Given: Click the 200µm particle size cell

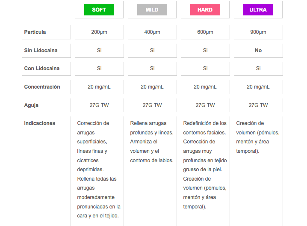Looking at the screenshot, I should click(99, 32).
